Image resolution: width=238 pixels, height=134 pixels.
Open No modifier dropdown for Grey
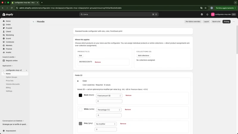pyautogui.click(x=106, y=124)
